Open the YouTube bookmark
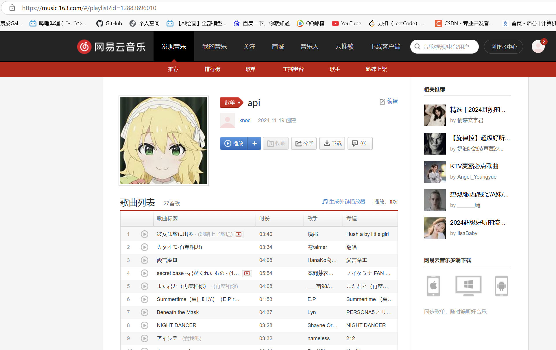Screen dimensions: 556x350 (x=346, y=23)
